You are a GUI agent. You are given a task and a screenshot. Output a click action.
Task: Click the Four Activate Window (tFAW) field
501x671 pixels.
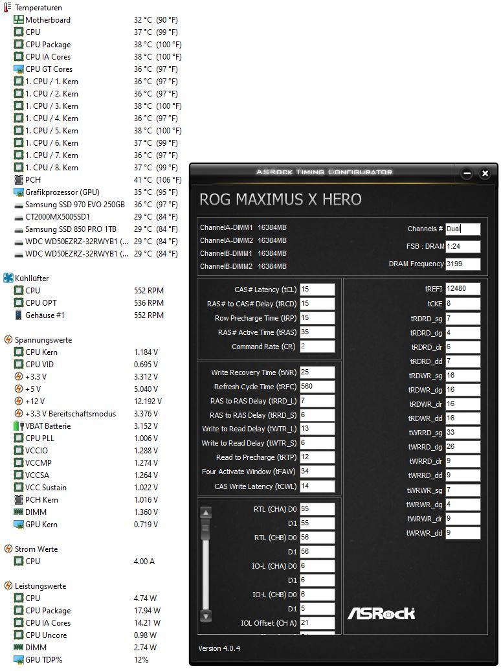tap(317, 471)
